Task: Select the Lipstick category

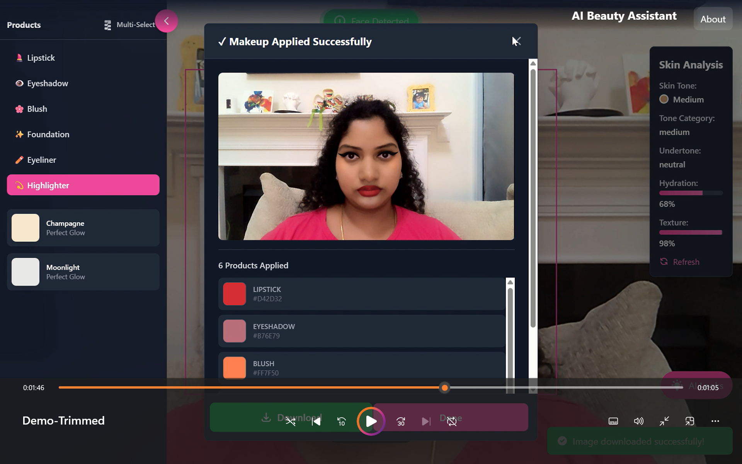Action: (x=41, y=58)
